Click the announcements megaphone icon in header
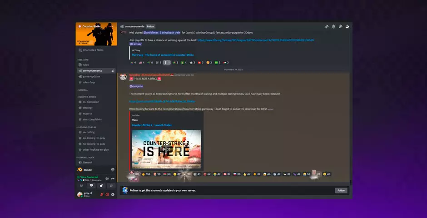This screenshot has height=218, width=427. tap(122, 26)
